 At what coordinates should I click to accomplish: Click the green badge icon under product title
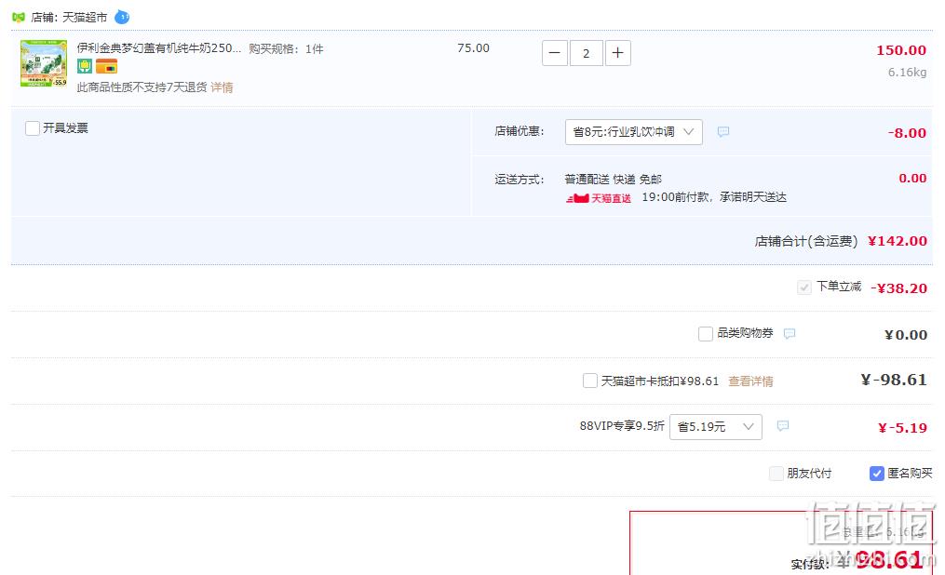click(85, 66)
